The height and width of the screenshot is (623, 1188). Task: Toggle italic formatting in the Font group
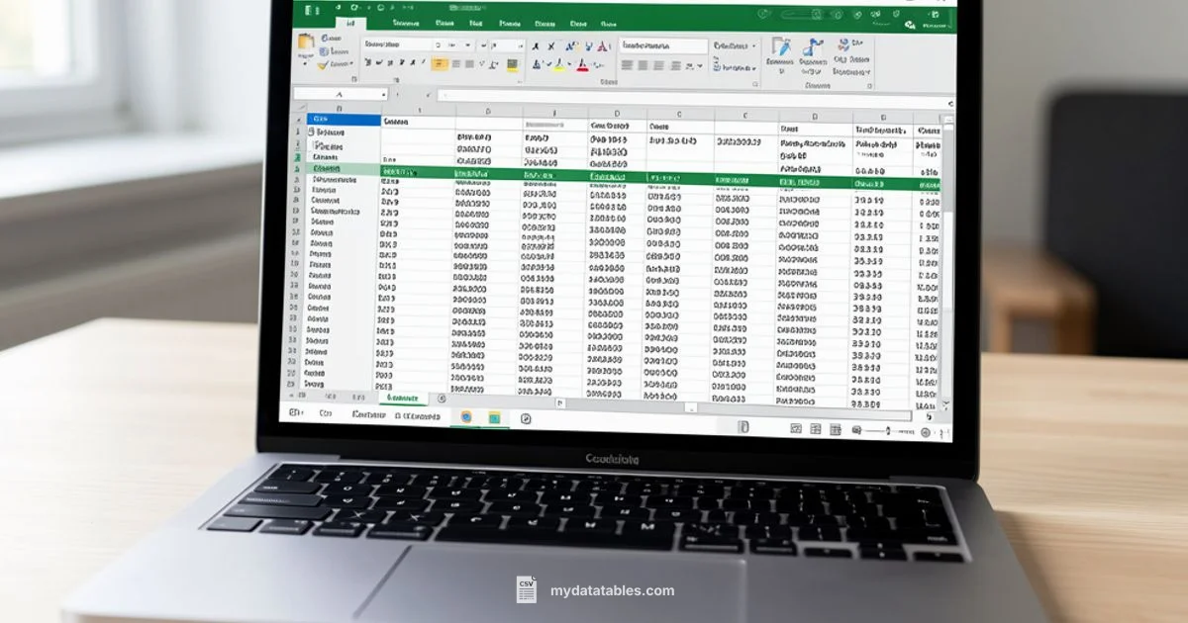coord(380,62)
